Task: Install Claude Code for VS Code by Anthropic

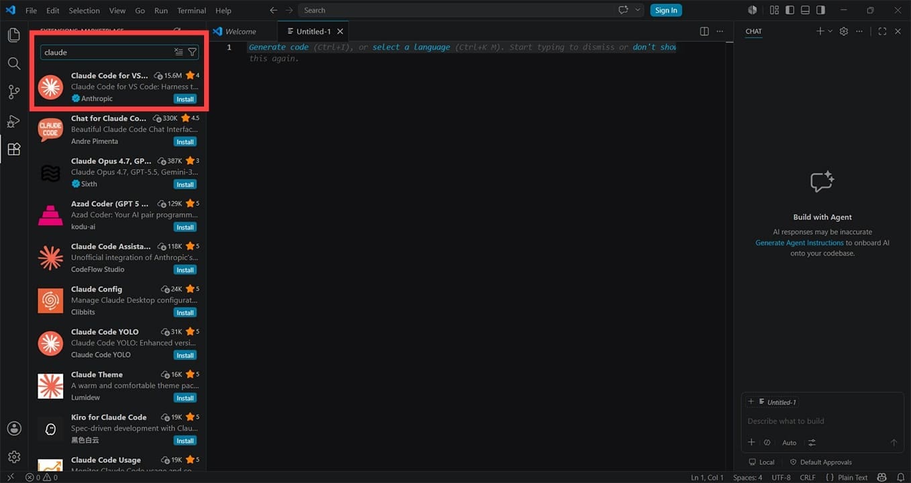Action: tap(185, 99)
